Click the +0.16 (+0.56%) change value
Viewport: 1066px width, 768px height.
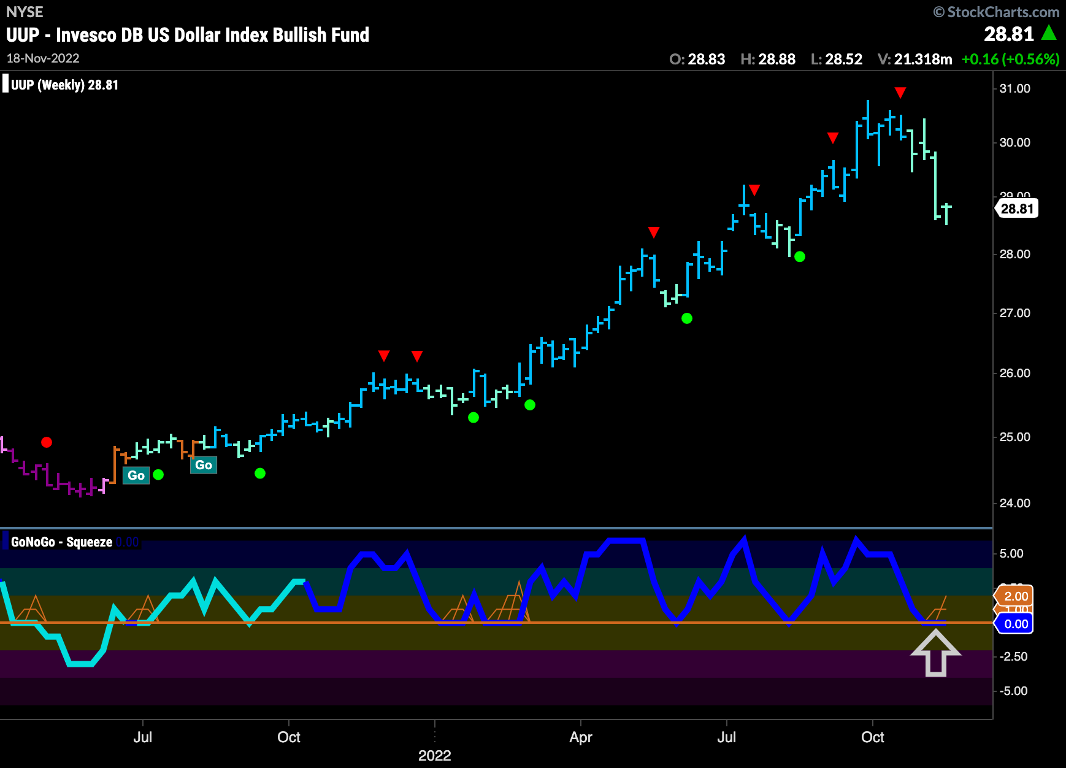pyautogui.click(x=1010, y=60)
